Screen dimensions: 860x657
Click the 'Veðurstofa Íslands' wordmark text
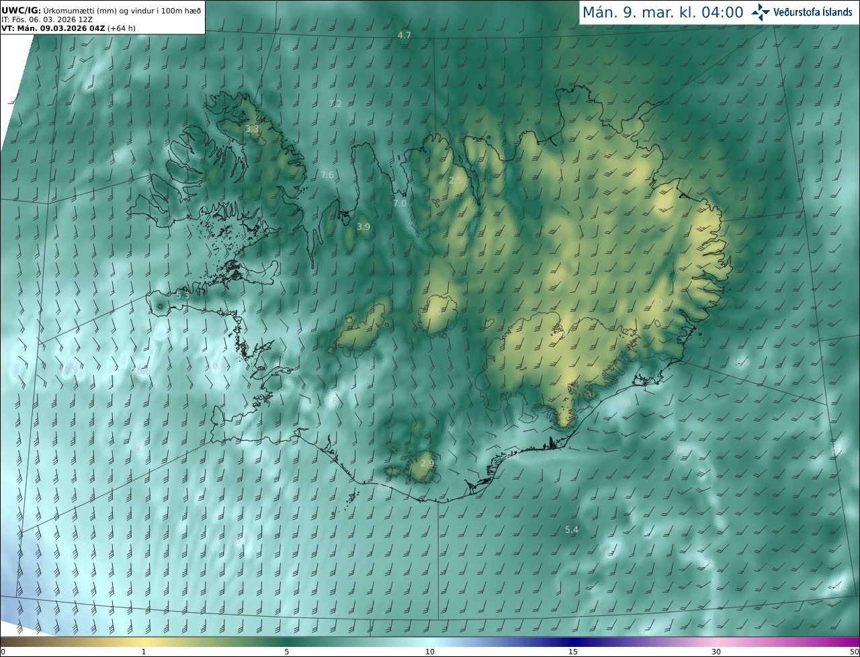(813, 12)
